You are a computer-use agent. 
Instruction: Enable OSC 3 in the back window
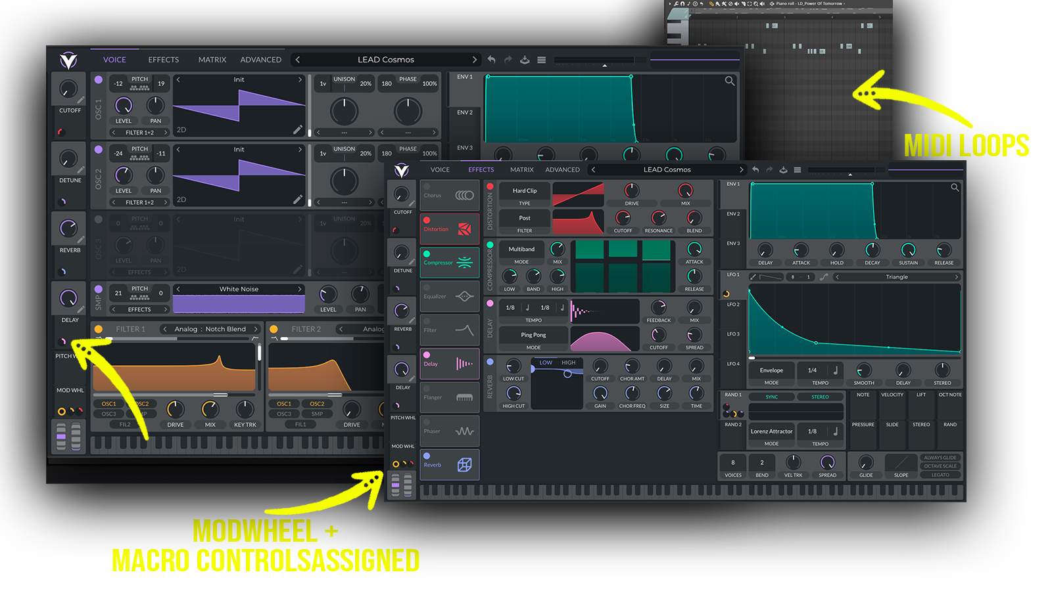click(99, 219)
